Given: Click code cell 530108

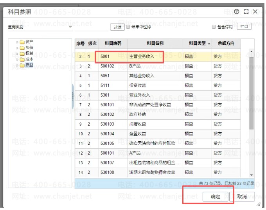Looking at the screenshot, I should click(113, 172).
